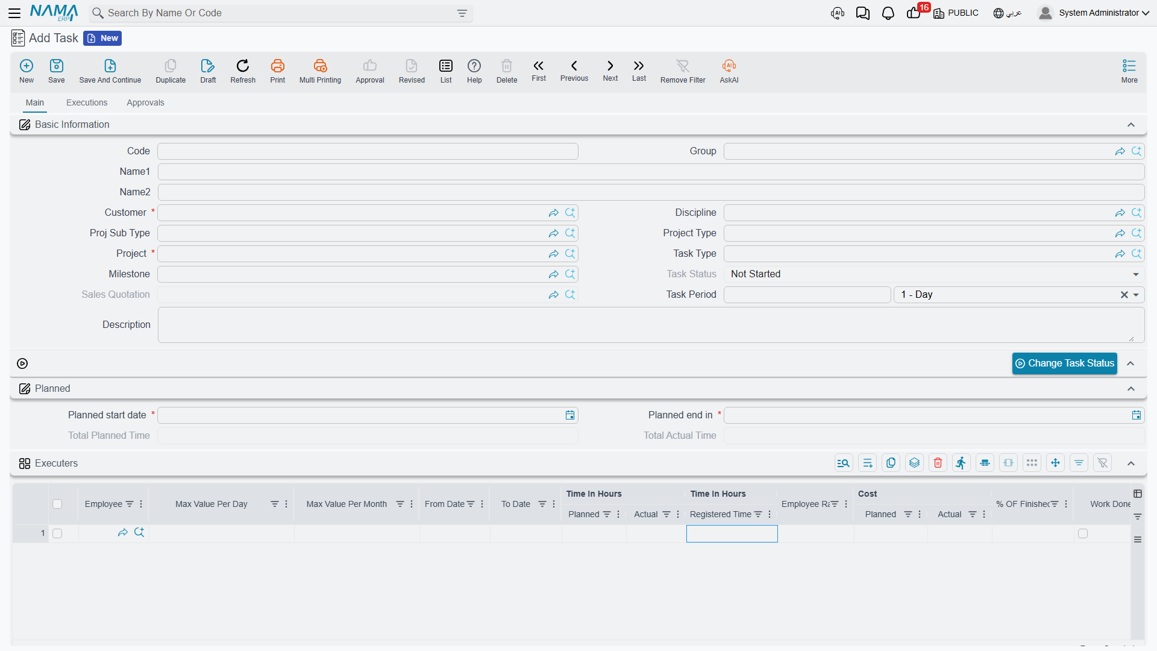The image size is (1157, 651).
Task: Open System Administrator user menu
Action: pos(1094,13)
